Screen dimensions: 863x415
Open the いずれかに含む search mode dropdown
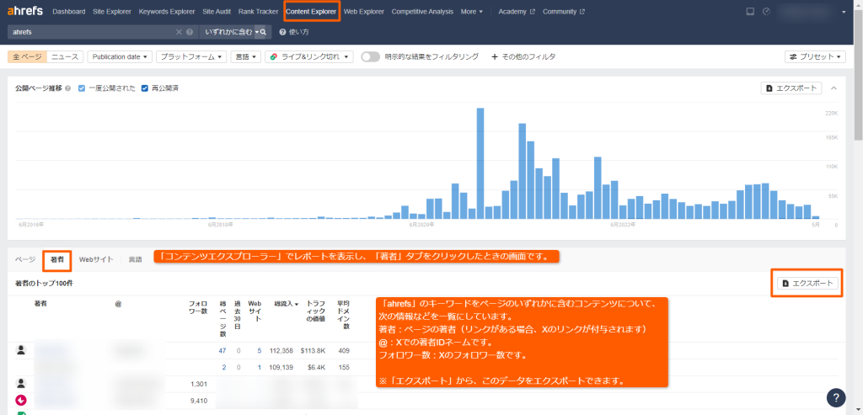coord(231,33)
